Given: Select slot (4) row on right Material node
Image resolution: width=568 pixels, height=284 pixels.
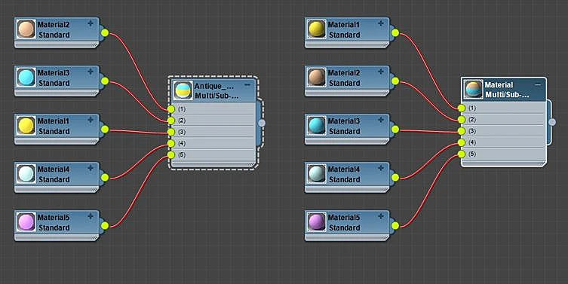Looking at the screenshot, I should pos(504,142).
